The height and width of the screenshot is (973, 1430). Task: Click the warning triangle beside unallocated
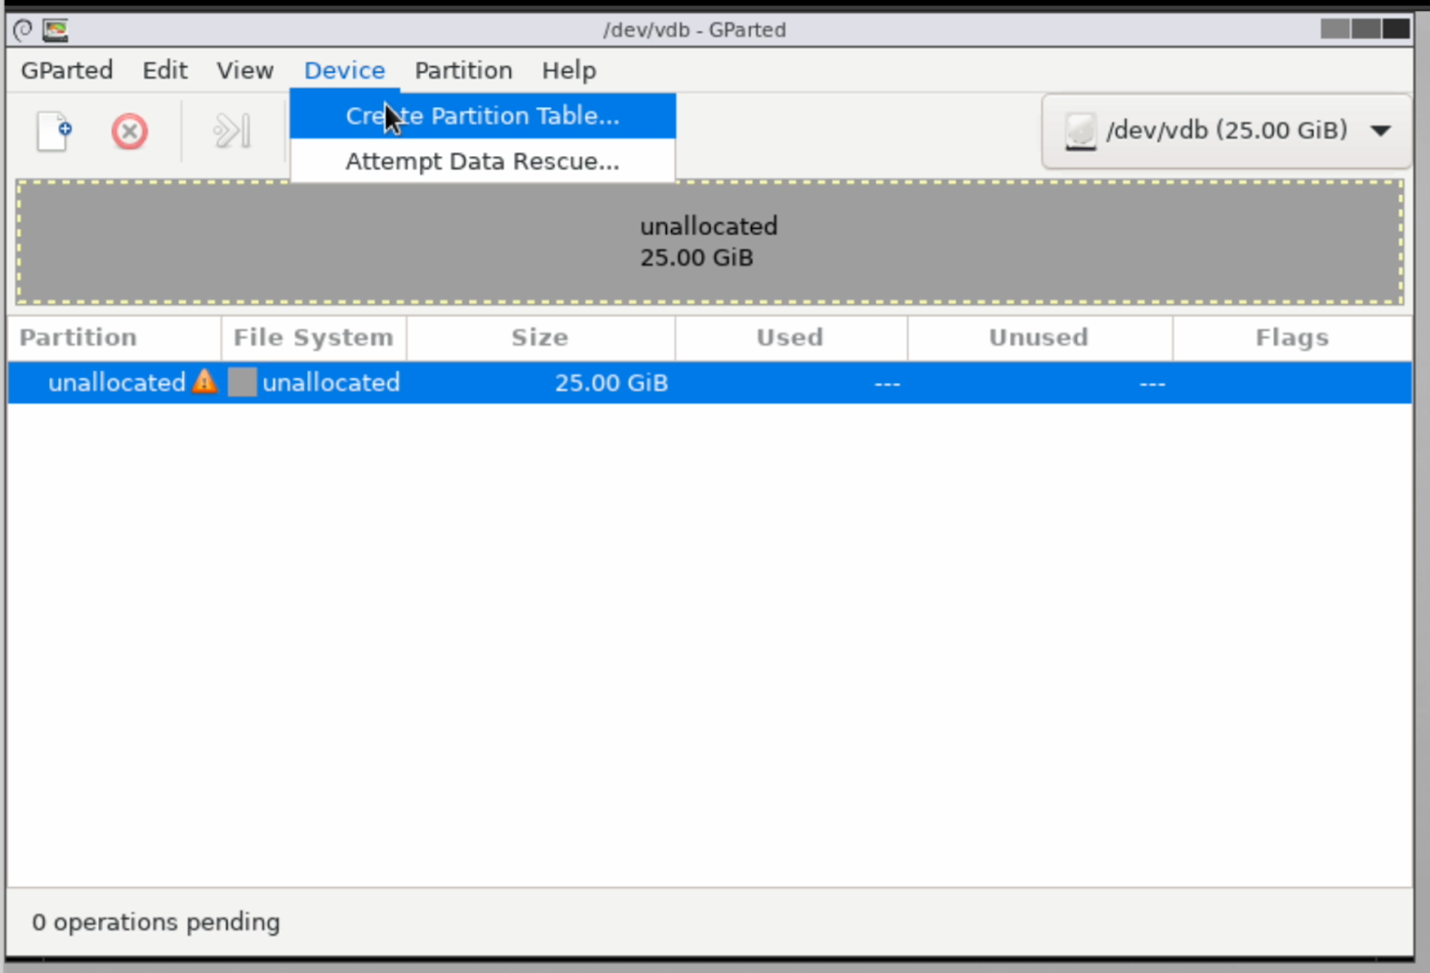click(205, 382)
